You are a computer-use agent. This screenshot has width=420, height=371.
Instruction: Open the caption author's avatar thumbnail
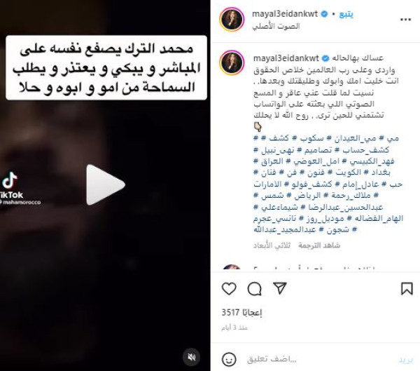click(x=232, y=62)
